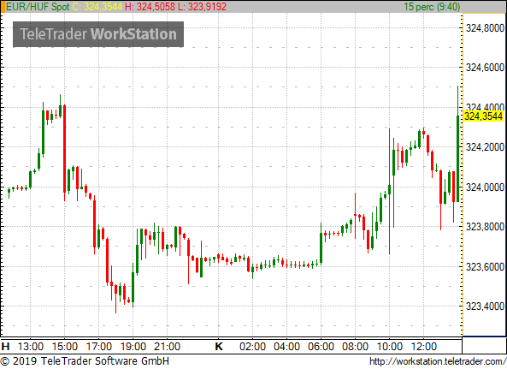Screen dimensions: 507x369
Task: Click the low value L: 323,9192
Action: [x=203, y=7]
